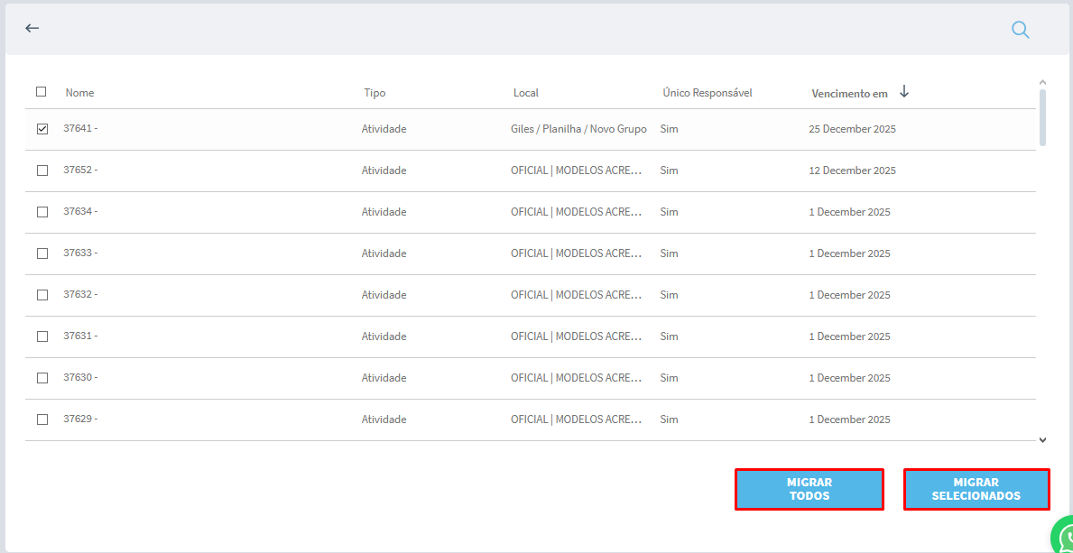Viewport: 1073px width, 553px height.
Task: Click the vertical scrollbar thumb
Action: [1042, 117]
